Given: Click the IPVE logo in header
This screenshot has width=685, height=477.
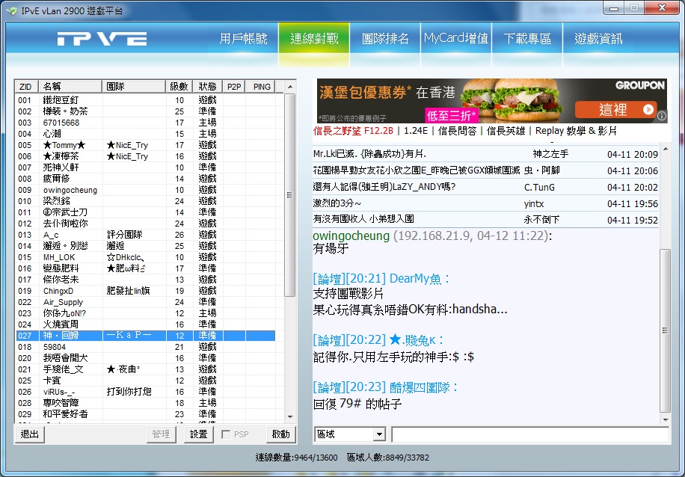Looking at the screenshot, I should pyautogui.click(x=102, y=39).
